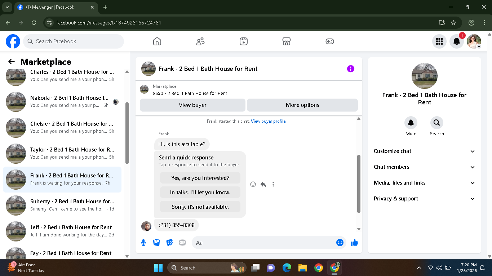The width and height of the screenshot is (492, 276).
Task: Click the More options button
Action: tap(302, 105)
